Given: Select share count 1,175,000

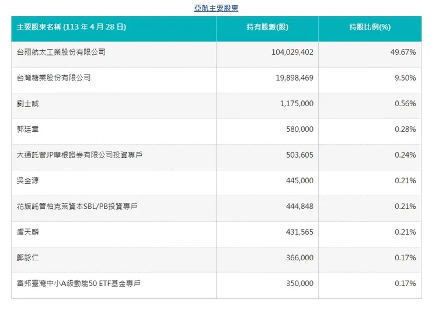Looking at the screenshot, I should coord(297,103).
